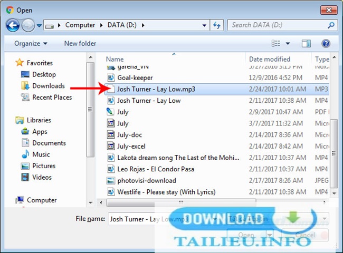Select DATA (D:) in the address breadcrumb
The width and height of the screenshot is (343, 253).
122,25
